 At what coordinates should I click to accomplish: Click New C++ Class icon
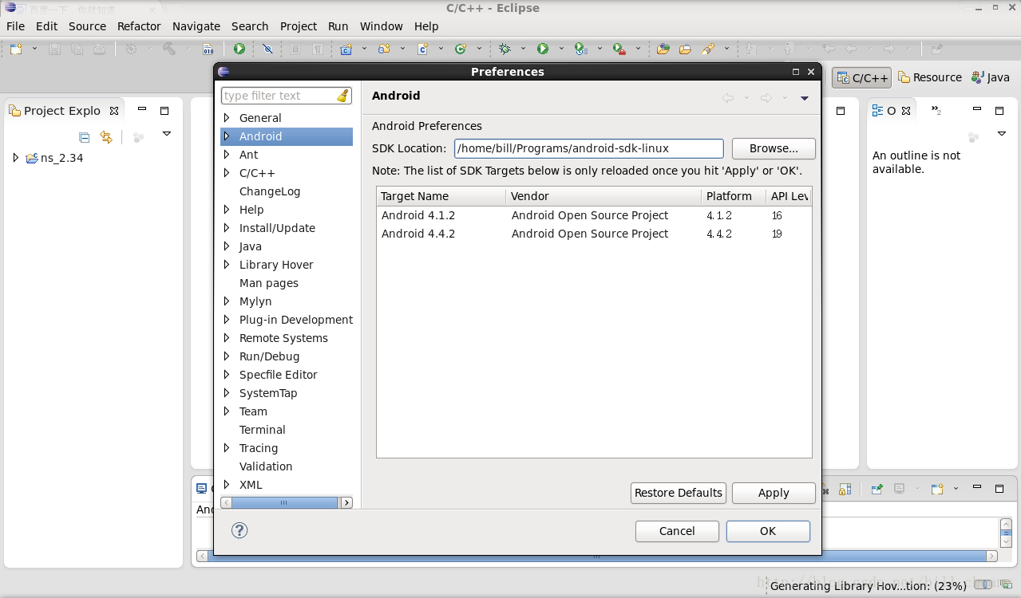pos(461,49)
